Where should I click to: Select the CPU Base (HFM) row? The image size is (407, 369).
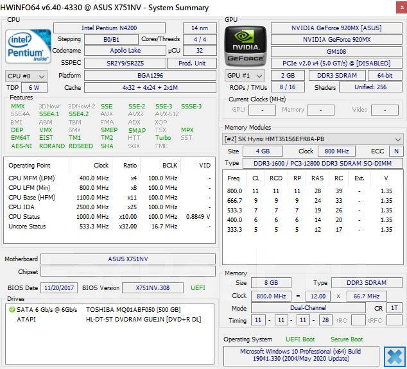pyautogui.click(x=109, y=198)
